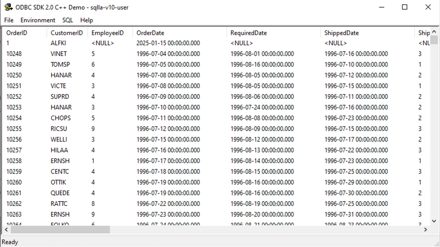Click the scroll-down arrow on vertical scrollbar

pos(434,221)
